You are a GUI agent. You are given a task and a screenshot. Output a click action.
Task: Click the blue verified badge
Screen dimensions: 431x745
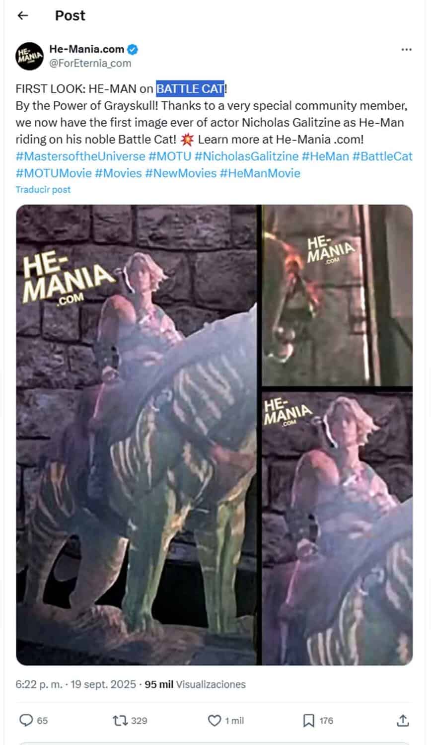(133, 49)
